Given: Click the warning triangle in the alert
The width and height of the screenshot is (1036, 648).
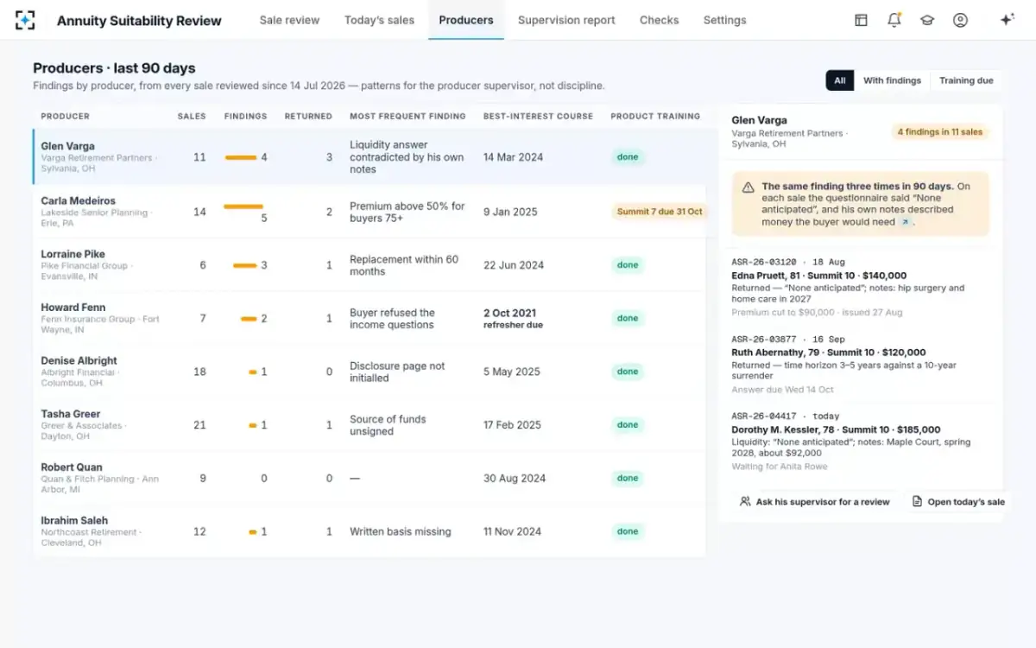Looking at the screenshot, I should (x=747, y=187).
